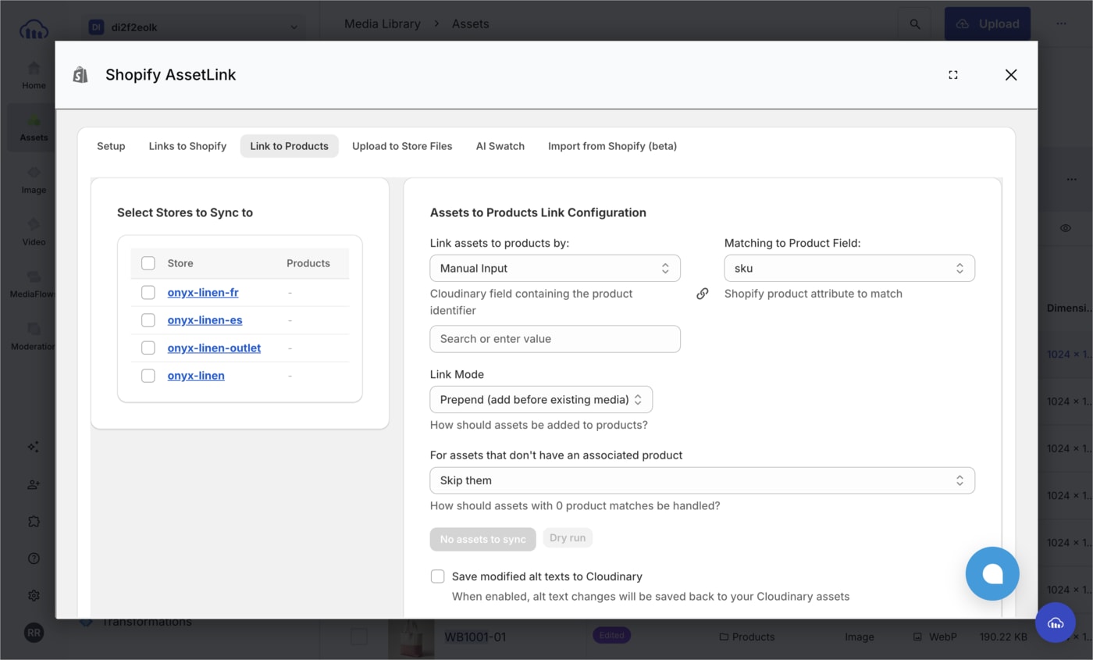
Task: Check the onyx-linen-es store checkbox
Action: pyautogui.click(x=148, y=320)
